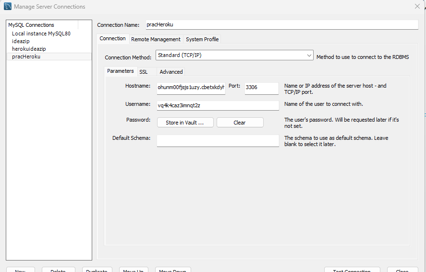426x272 pixels.
Task: Open the Advanced sub-tab
Action: tap(171, 72)
